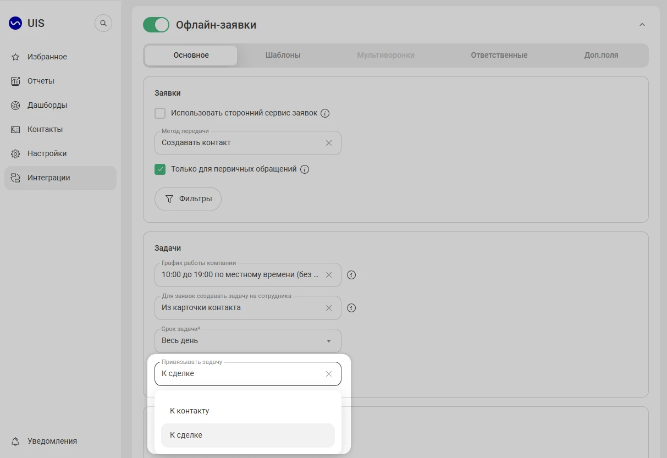667x458 pixels.
Task: Open the Срок задачи dropdown arrow
Action: pyautogui.click(x=329, y=341)
